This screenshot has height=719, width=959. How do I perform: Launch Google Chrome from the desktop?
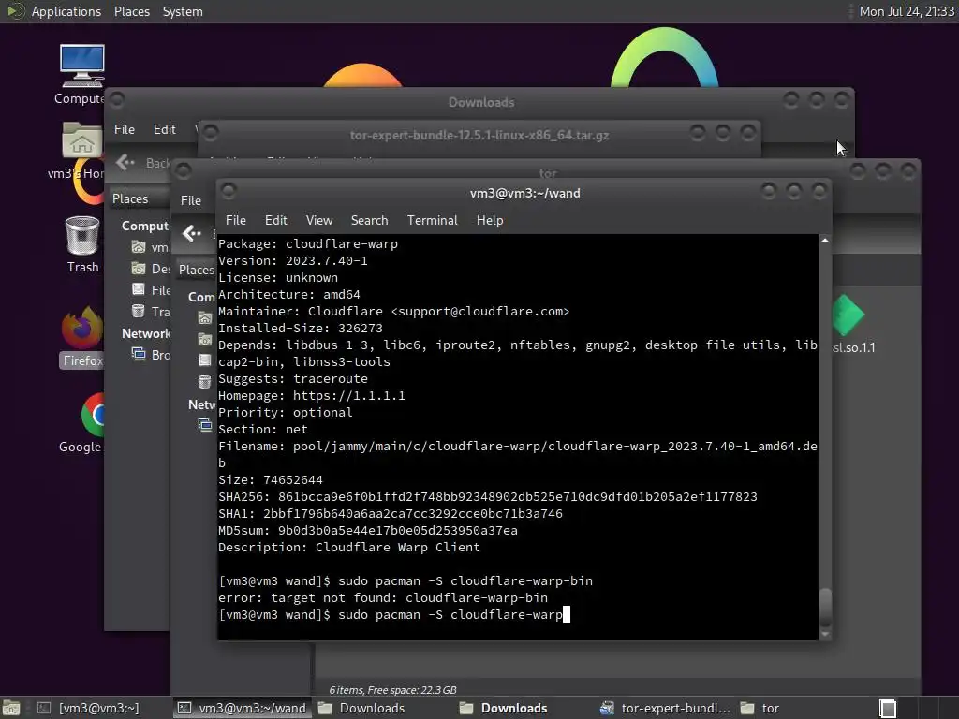92,414
